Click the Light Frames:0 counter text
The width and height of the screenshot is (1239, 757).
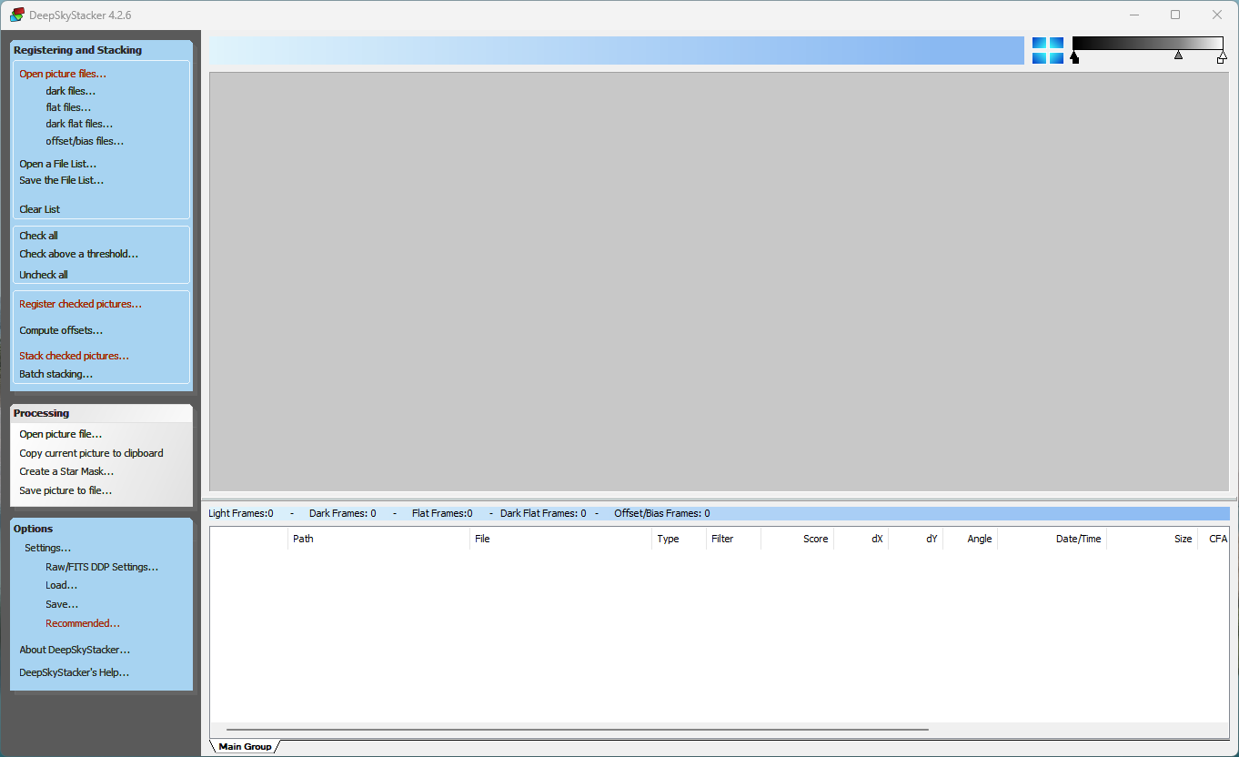[241, 513]
